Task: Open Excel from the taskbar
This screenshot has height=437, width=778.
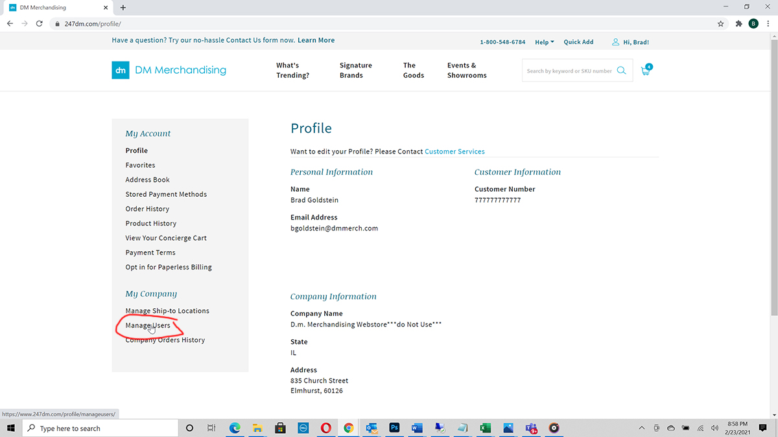Action: pyautogui.click(x=484, y=428)
